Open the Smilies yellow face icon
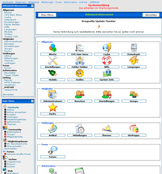The width and height of the screenshot is (162, 174). coord(80,73)
